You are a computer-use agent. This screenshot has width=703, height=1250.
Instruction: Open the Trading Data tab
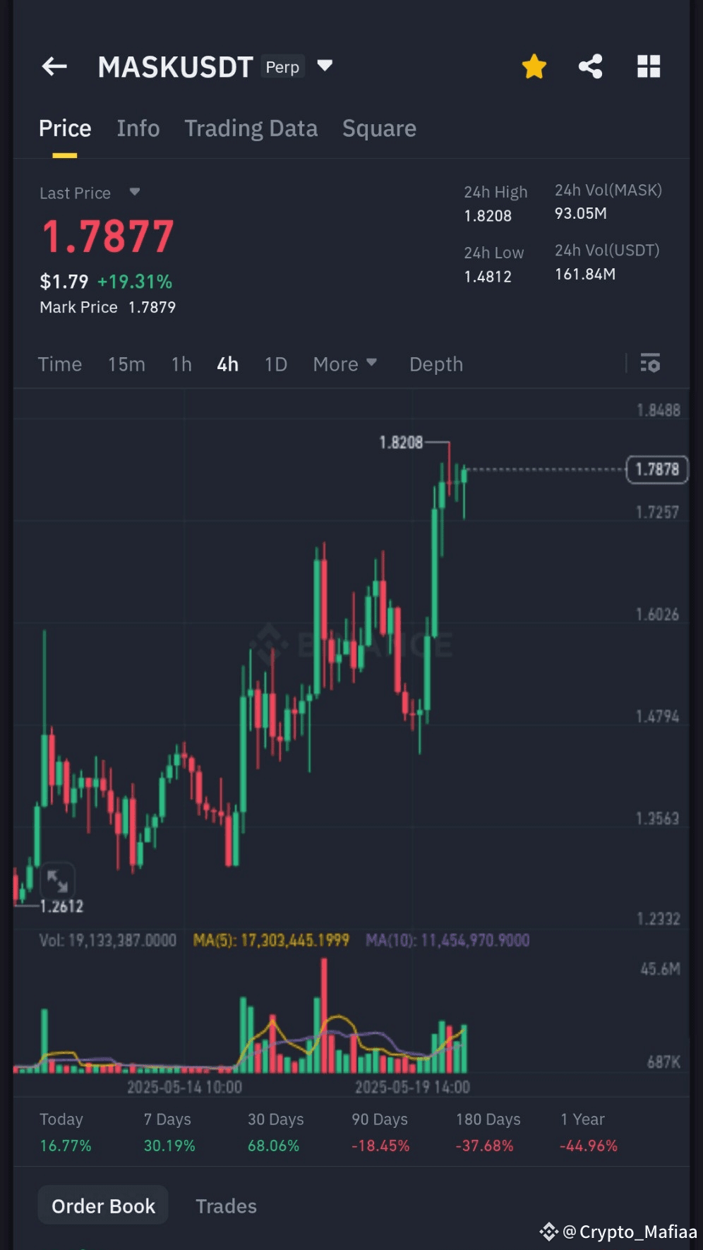pyautogui.click(x=251, y=128)
